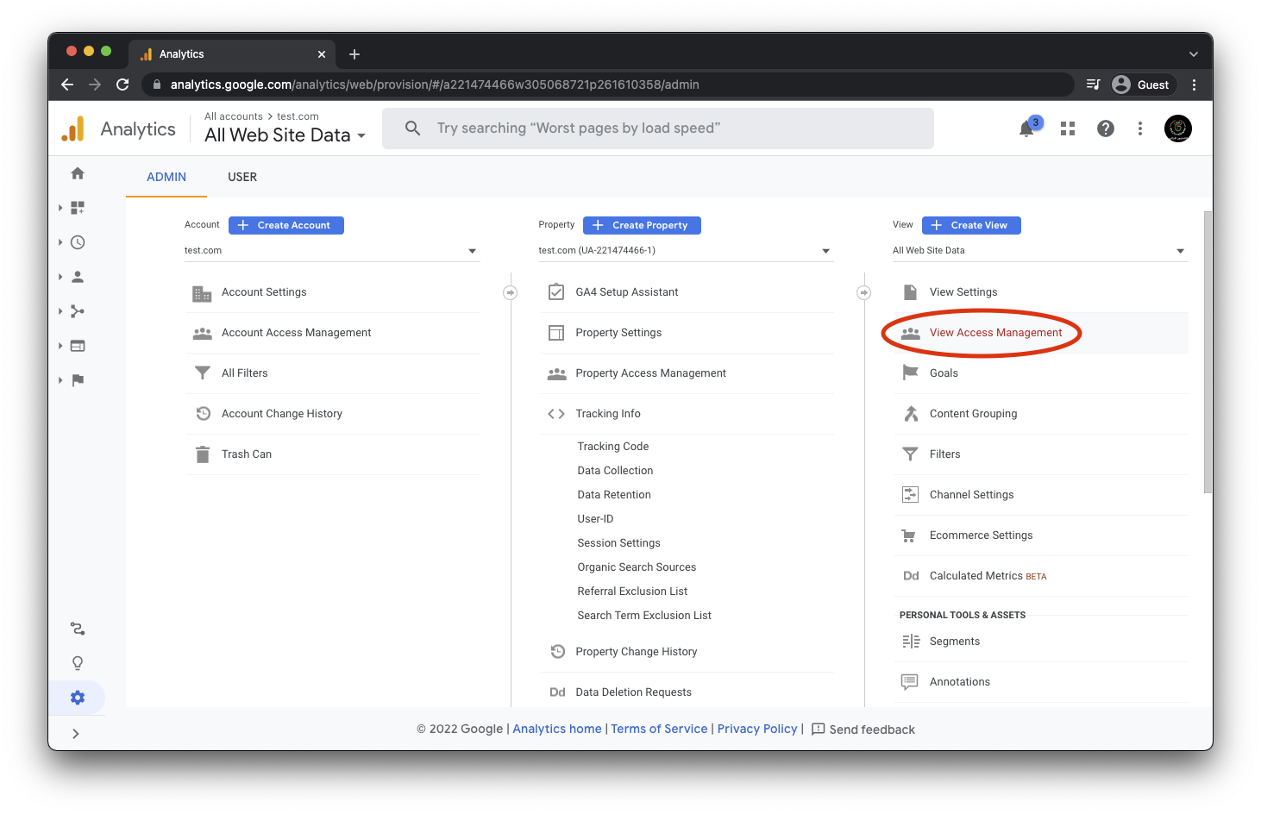Open the property UA-221474466-1 dropdown
The image size is (1261, 814).
[686, 251]
